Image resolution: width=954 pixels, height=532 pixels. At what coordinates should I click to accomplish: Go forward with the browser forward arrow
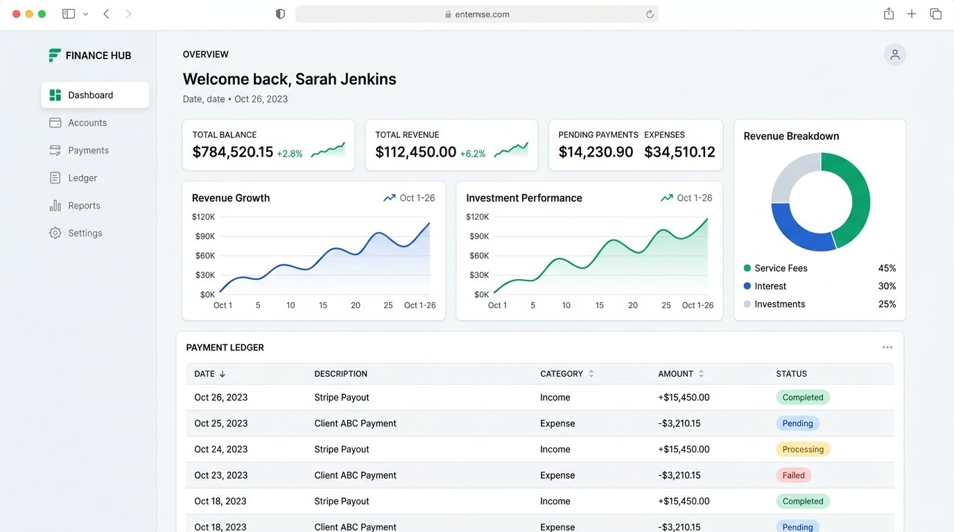tap(128, 14)
